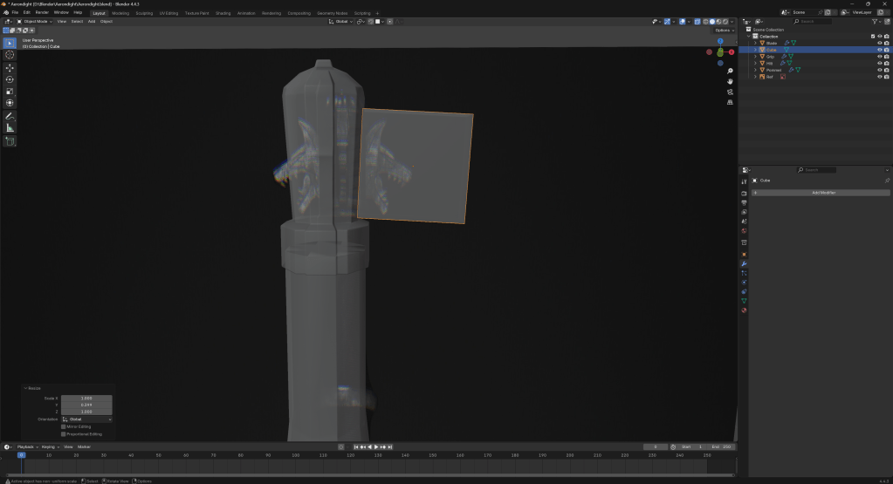
Task: Activate the Rotate tool
Action: (x=10, y=79)
